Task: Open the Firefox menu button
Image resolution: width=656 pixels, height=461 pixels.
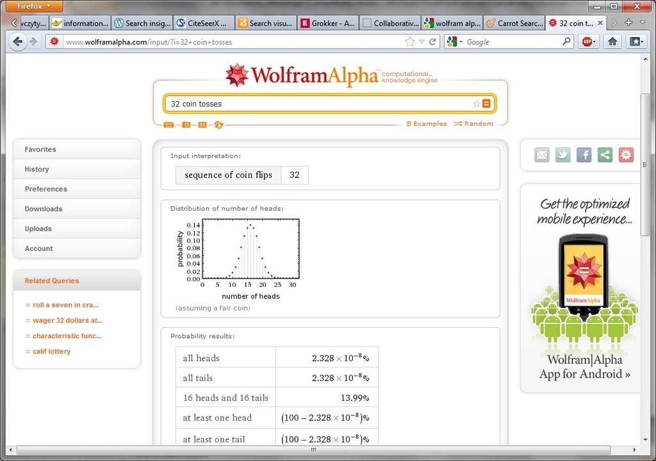Action: [35, 6]
